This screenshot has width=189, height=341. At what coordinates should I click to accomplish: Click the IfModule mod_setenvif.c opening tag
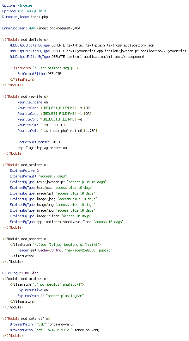(x=26, y=318)
